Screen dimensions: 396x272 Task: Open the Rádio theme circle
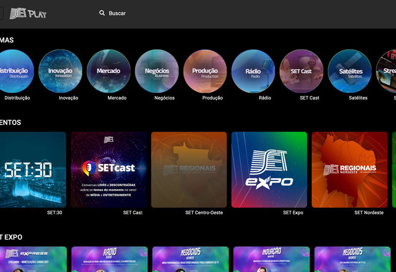253,71
